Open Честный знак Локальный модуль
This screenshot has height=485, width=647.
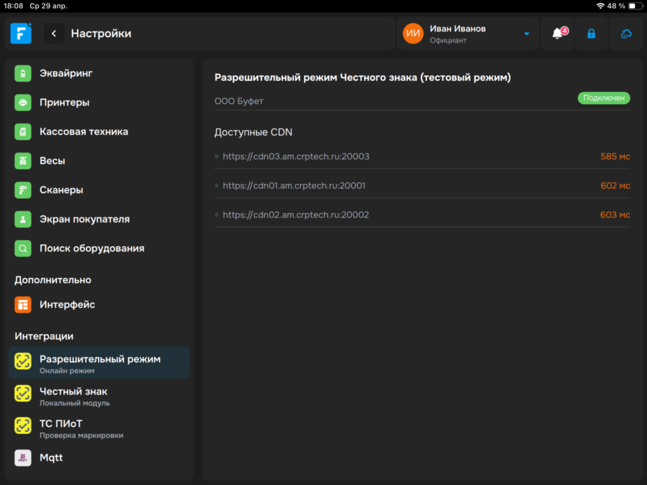[99, 395]
